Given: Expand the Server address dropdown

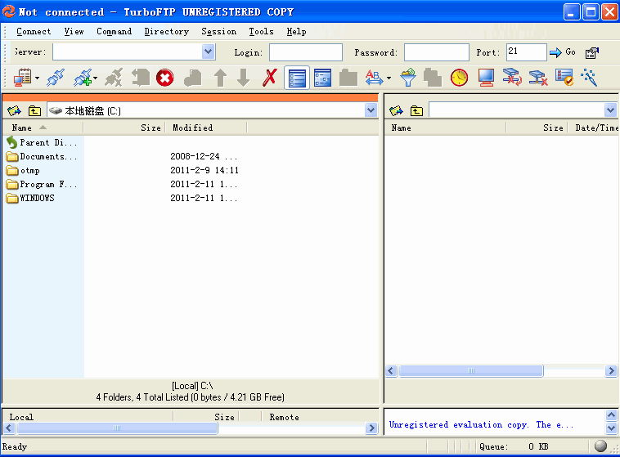Looking at the screenshot, I should click(208, 52).
